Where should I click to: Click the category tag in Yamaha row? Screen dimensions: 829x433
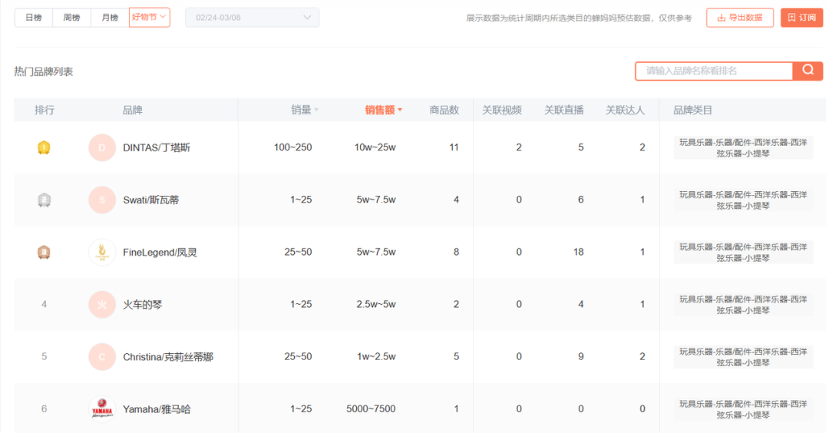743,409
